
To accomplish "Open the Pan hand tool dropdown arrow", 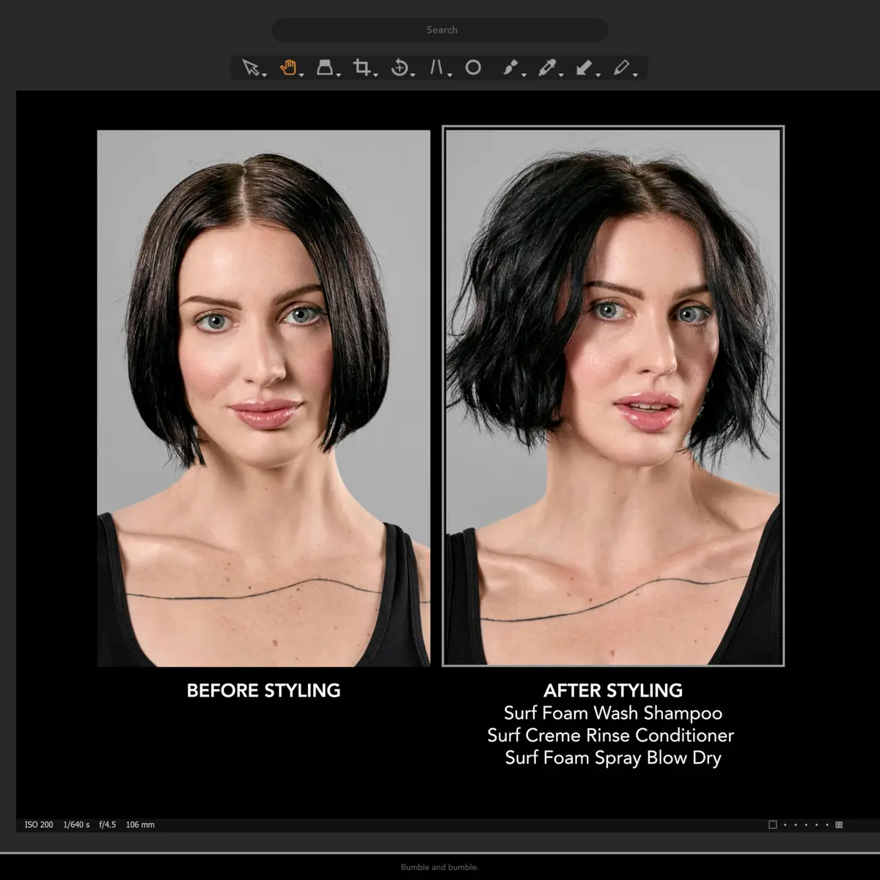I will click(301, 75).
